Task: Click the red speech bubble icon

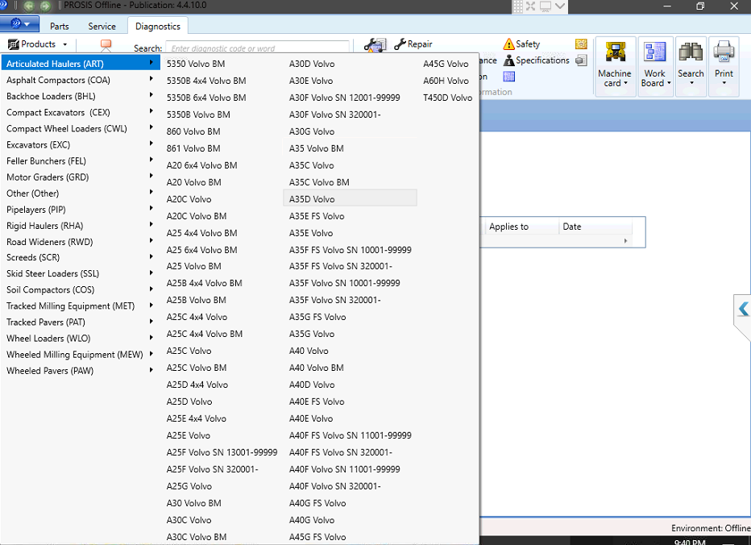Action: [106, 44]
